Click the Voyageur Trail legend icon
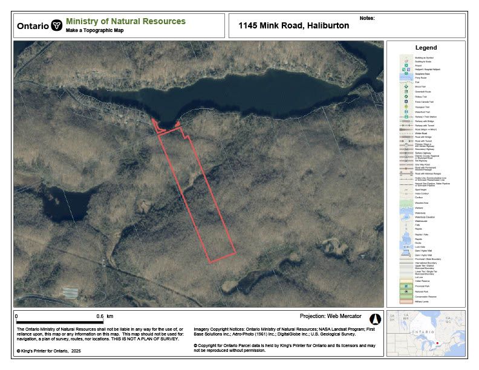Viewport: 479px width, 370px height. coord(406,106)
